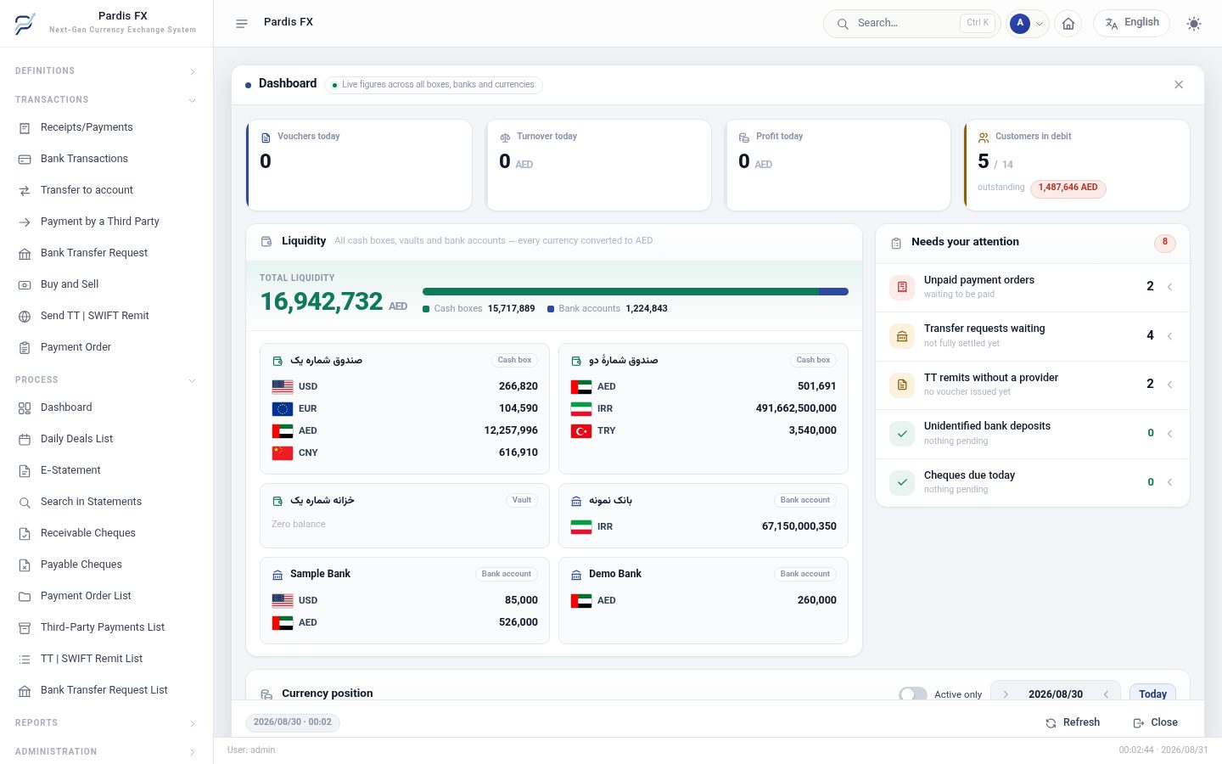Screen dimensions: 1222x764
Task: Click the Liquidity panel header icon
Action: click(266, 242)
